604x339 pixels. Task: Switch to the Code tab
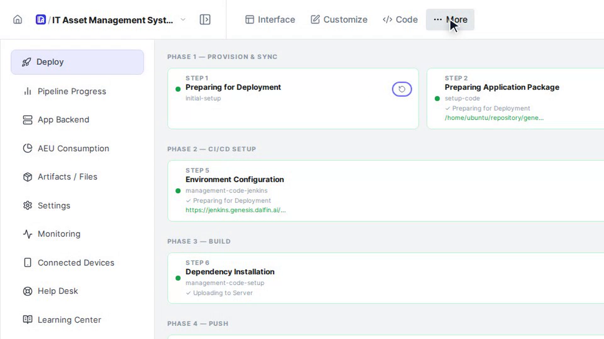[x=400, y=19]
